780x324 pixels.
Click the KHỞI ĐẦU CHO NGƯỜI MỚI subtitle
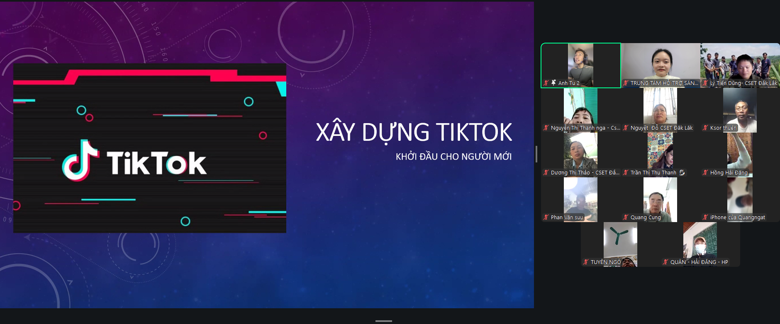453,157
